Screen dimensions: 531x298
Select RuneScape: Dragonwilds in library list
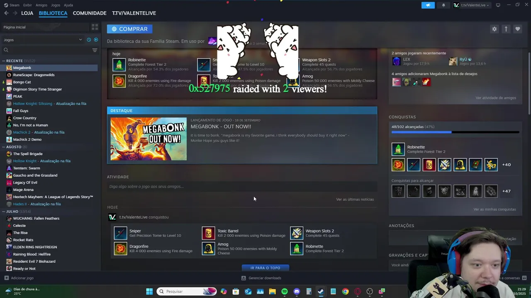point(34,75)
